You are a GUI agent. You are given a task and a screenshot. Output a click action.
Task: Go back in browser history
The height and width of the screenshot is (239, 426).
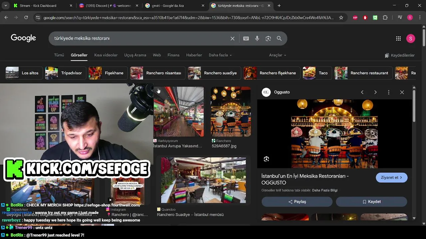pyautogui.click(x=6, y=18)
